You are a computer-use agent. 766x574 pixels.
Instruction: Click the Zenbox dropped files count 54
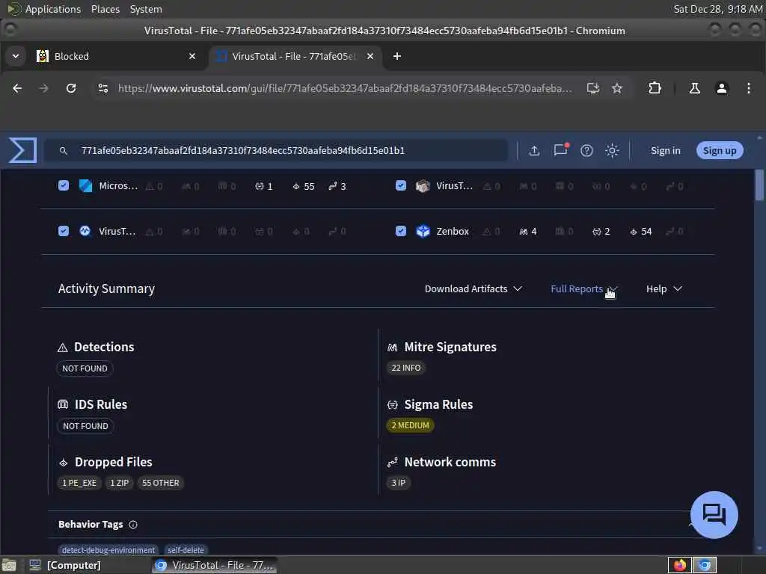pyautogui.click(x=640, y=232)
